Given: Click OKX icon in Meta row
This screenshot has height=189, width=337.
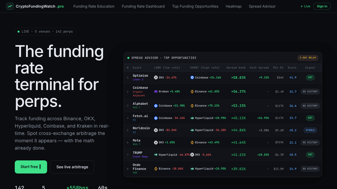Looking at the screenshot, I should [x=156, y=143].
